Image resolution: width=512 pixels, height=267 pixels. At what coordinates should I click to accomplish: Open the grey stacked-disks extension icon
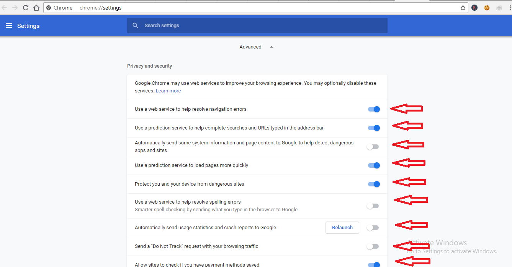(x=499, y=8)
